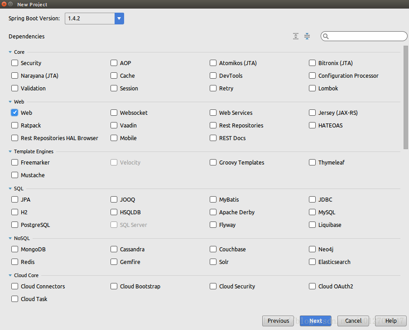Click the Expand All dependencies icon

coord(296,36)
